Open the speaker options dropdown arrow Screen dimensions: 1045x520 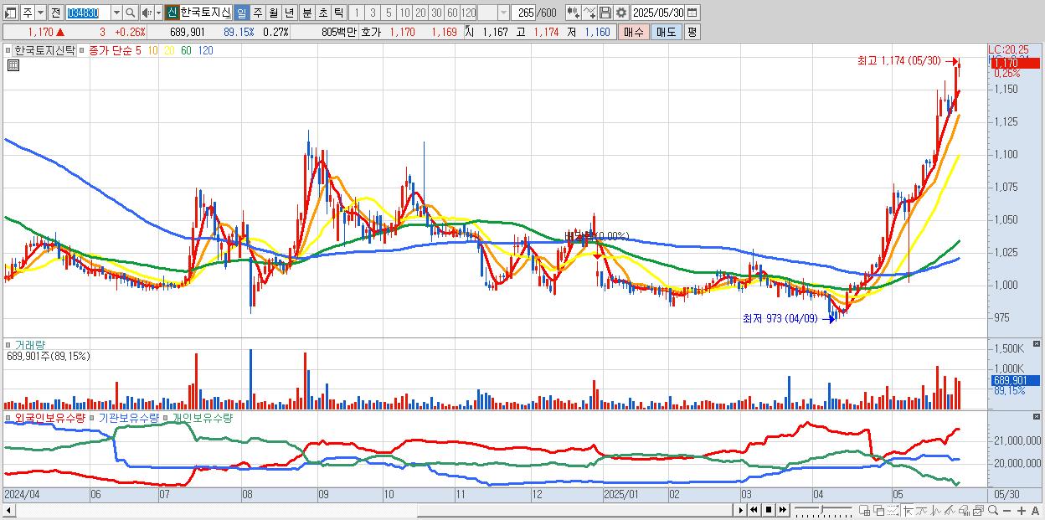coord(158,13)
